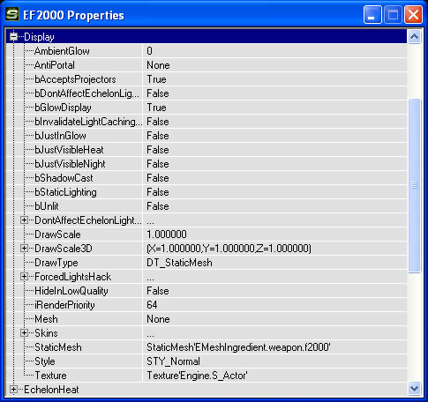Select the AmbientGlow value field
The height and width of the screenshot is (402, 428).
(x=274, y=51)
